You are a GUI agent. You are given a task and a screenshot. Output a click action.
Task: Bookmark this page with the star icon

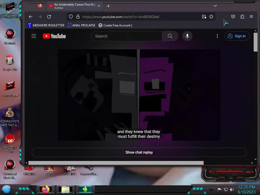211,17
